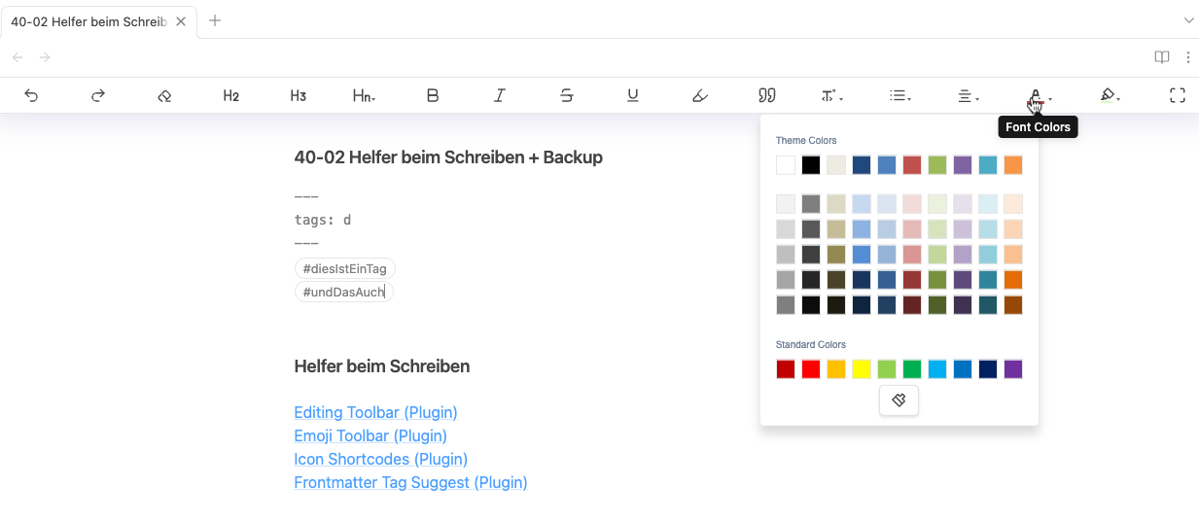Open the list type dropdown
Screen dimensions: 1199x521
pos(900,95)
